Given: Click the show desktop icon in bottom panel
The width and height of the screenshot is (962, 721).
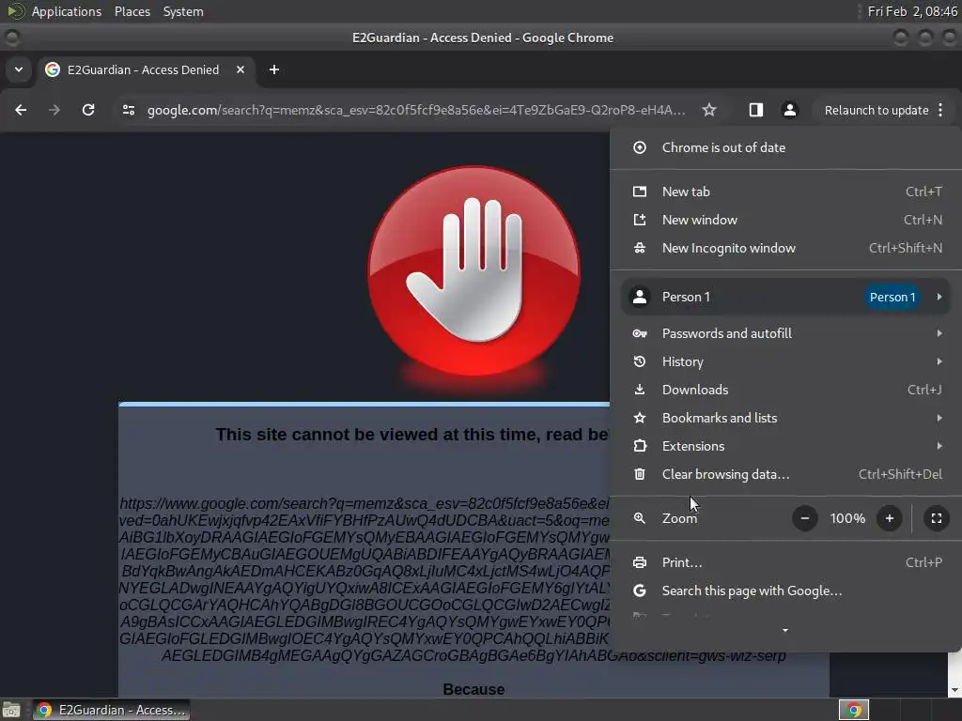Looking at the screenshot, I should tap(11, 710).
